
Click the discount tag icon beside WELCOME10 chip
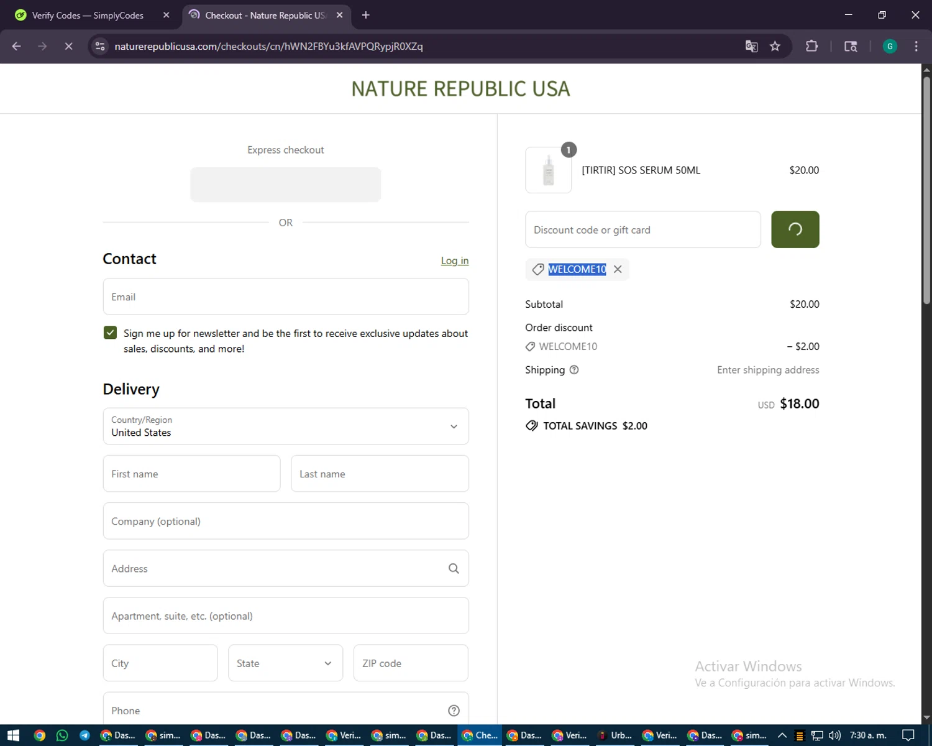pyautogui.click(x=538, y=269)
